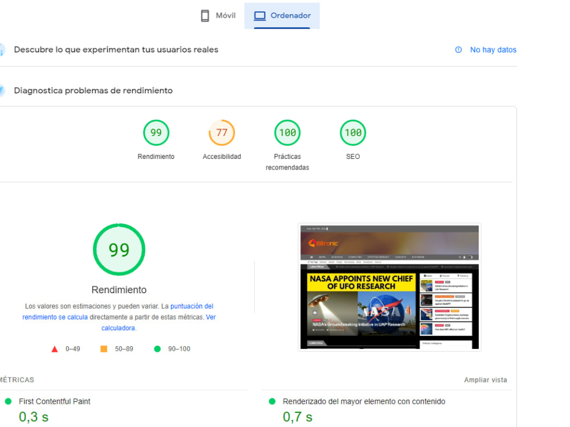Click the MÉTRICAS section label
The height and width of the screenshot is (427, 570).
[x=17, y=380]
